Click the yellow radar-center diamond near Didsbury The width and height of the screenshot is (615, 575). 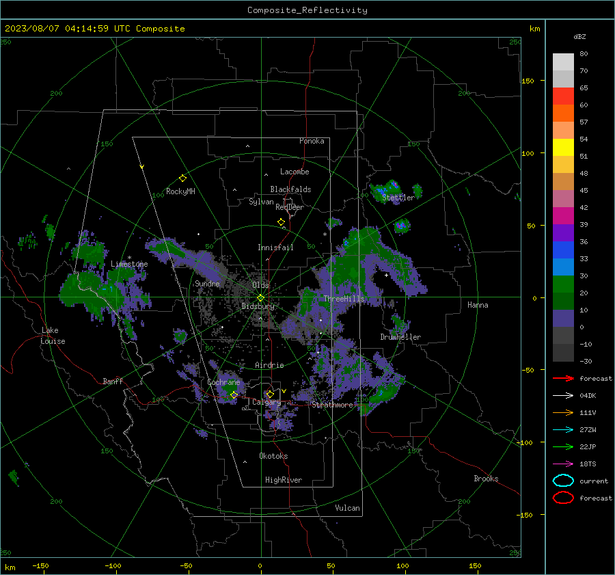[x=260, y=298]
